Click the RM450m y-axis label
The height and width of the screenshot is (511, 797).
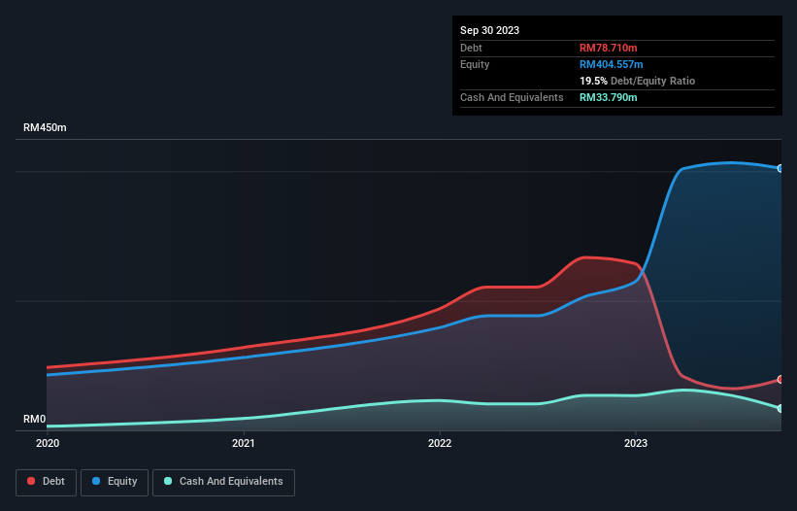tap(45, 127)
